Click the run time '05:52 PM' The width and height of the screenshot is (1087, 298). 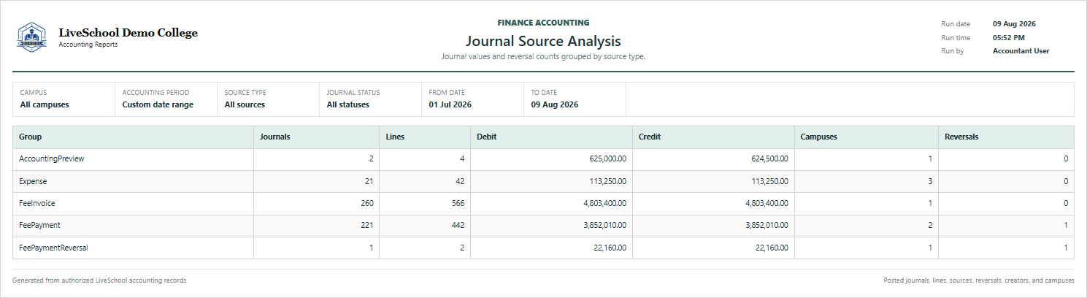click(x=1009, y=37)
